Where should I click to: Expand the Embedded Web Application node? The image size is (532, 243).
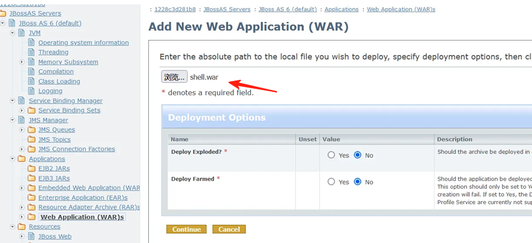(22, 188)
